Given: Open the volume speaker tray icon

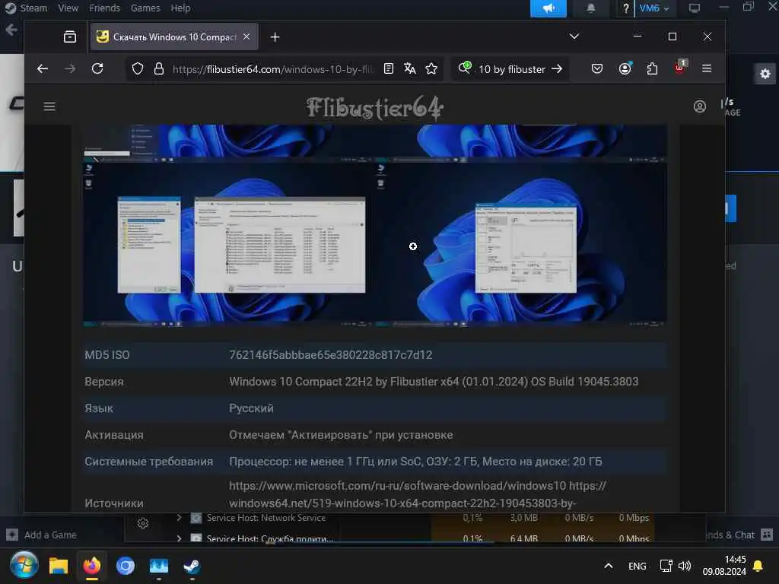Looking at the screenshot, I should (x=685, y=566).
